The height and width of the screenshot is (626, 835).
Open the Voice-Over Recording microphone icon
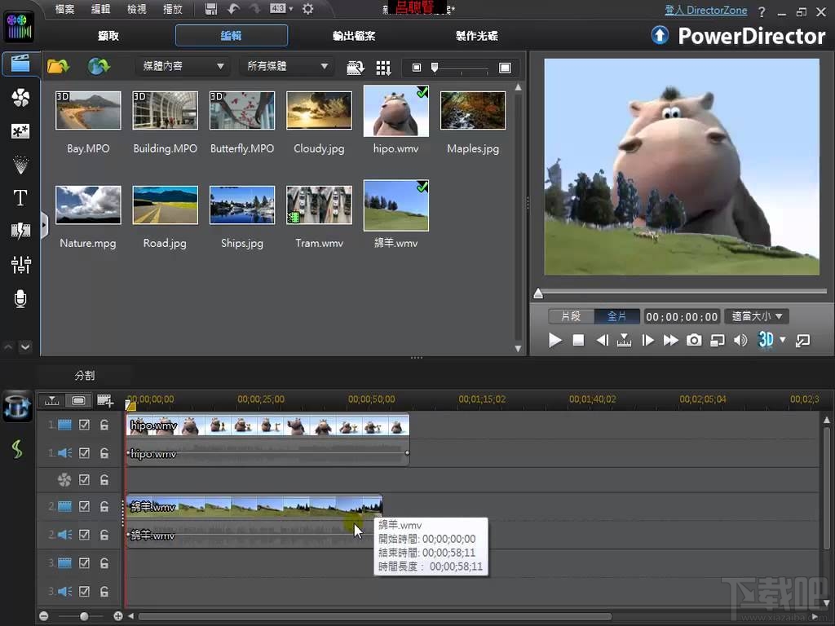click(20, 298)
